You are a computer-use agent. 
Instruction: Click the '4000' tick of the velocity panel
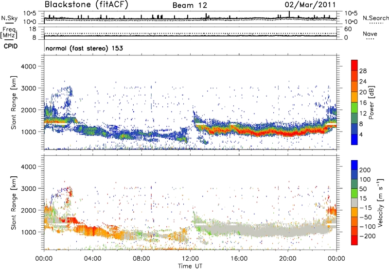28,167
